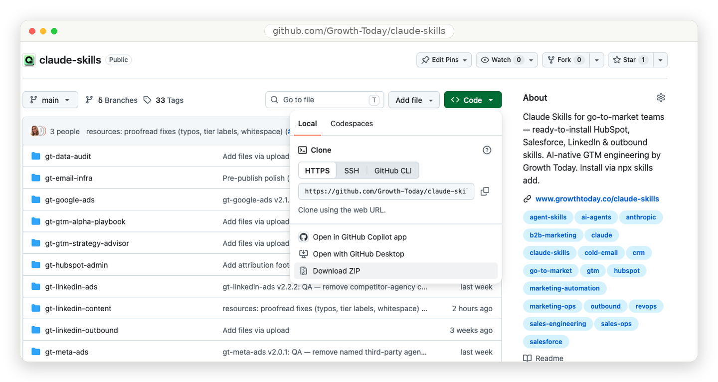Click the link chain icon beside website

click(x=527, y=199)
